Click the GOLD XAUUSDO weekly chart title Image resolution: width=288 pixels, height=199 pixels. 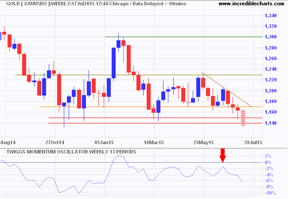(x=96, y=4)
